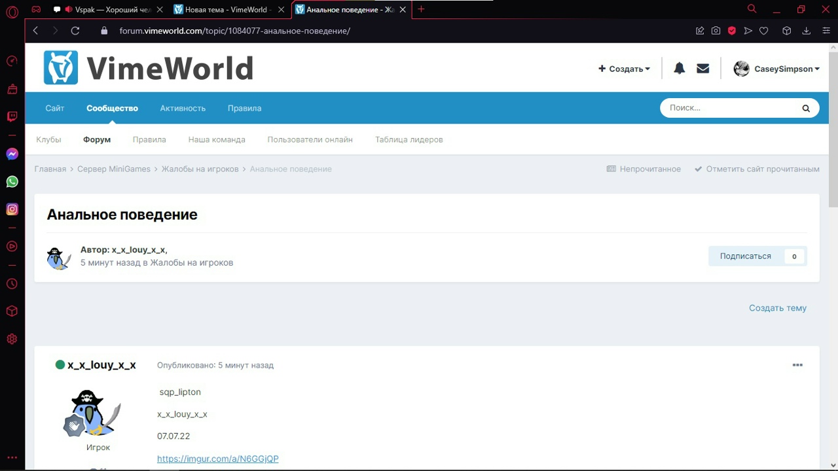This screenshot has height=471, width=838.
Task: Open the imgur.com link in the post
Action: 217,459
